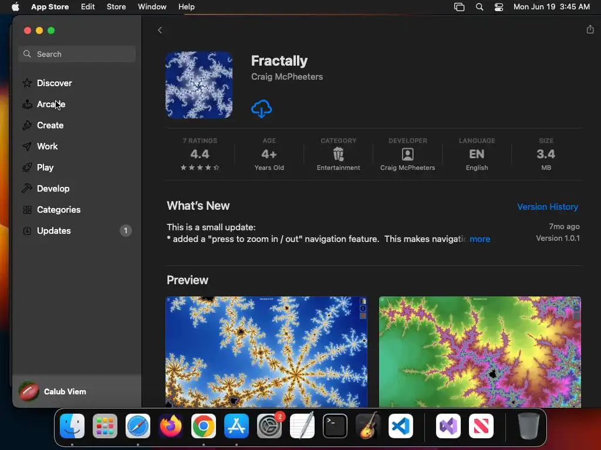601x450 pixels.
Task: Click the What's New heading
Action: [198, 206]
